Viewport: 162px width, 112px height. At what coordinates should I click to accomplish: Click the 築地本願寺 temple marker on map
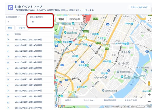(106, 77)
